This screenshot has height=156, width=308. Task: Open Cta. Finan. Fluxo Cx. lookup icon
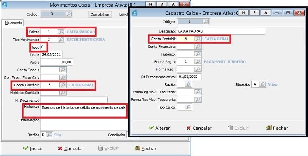coord(63,77)
